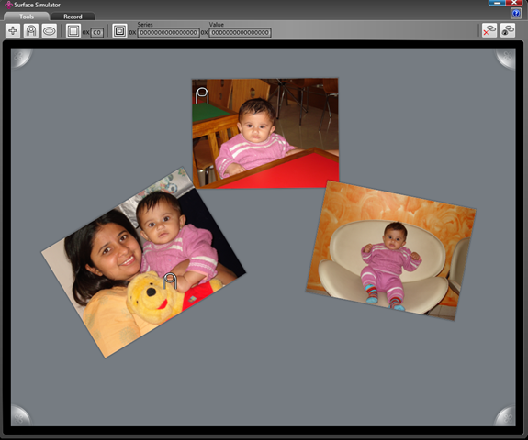
Task: Select the baby on white chair photo
Action: pos(390,250)
